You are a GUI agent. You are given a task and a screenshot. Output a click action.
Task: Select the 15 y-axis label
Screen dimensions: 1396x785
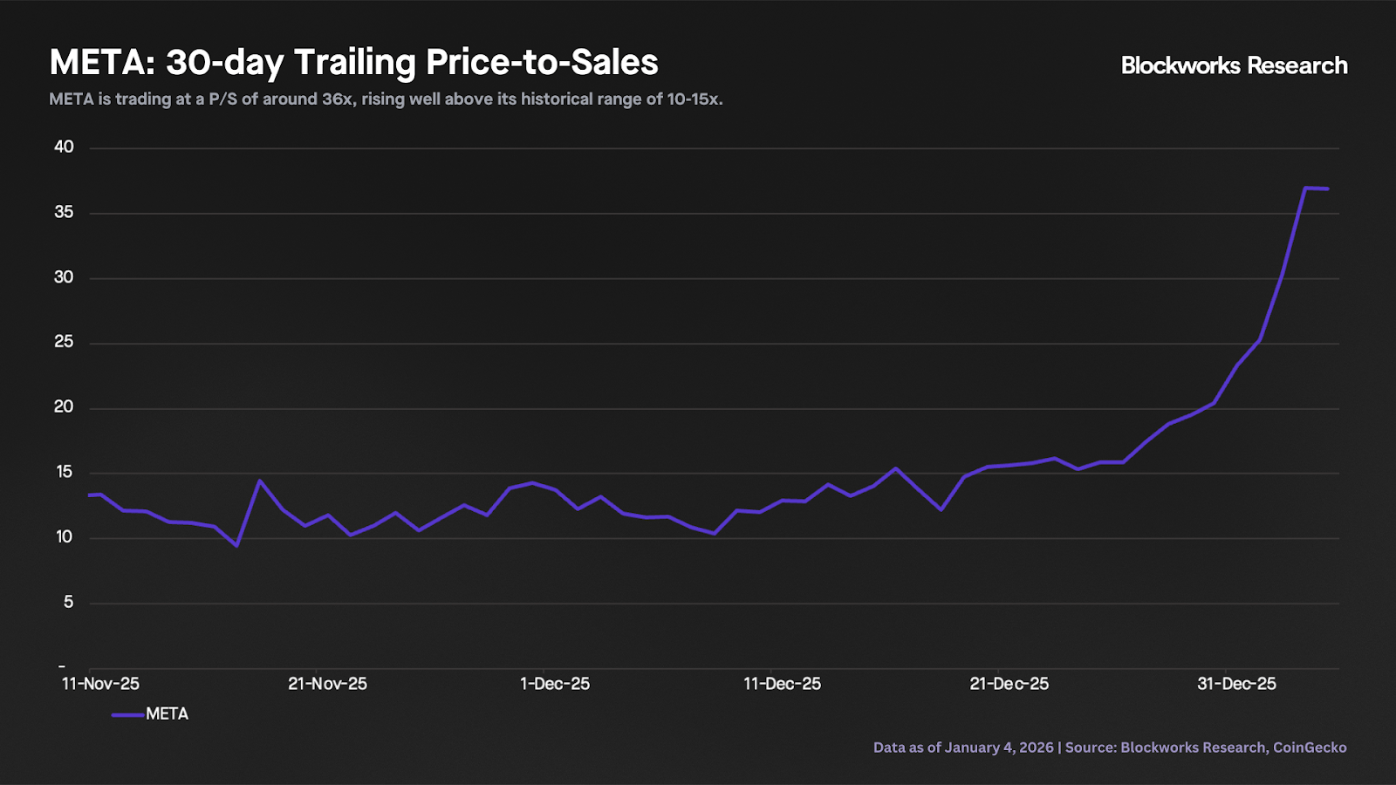[64, 472]
